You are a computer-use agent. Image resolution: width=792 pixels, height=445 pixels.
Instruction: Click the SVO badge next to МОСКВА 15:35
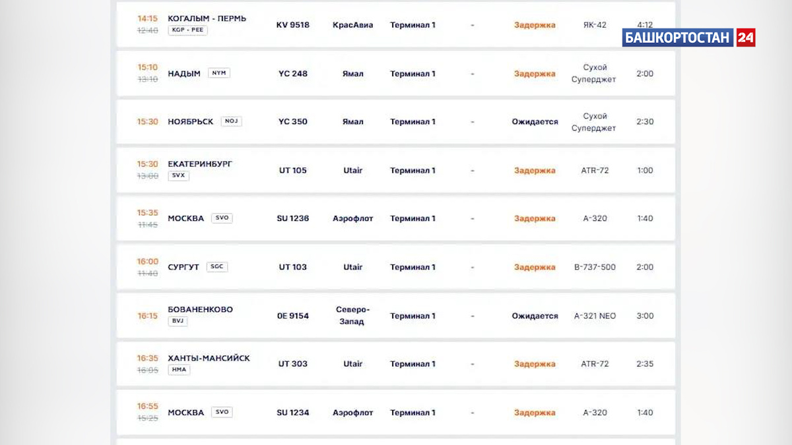pyautogui.click(x=221, y=218)
